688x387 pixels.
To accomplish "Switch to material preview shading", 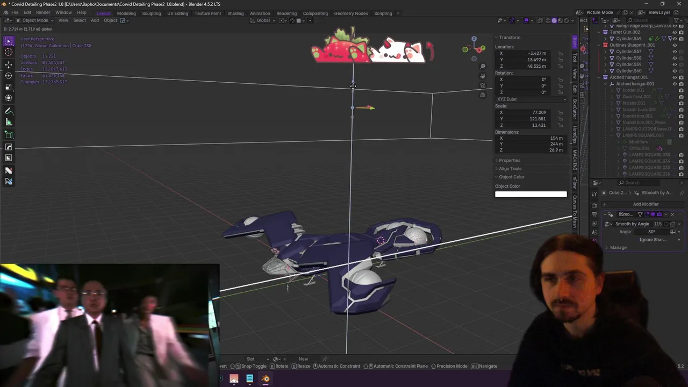I will pos(560,20).
